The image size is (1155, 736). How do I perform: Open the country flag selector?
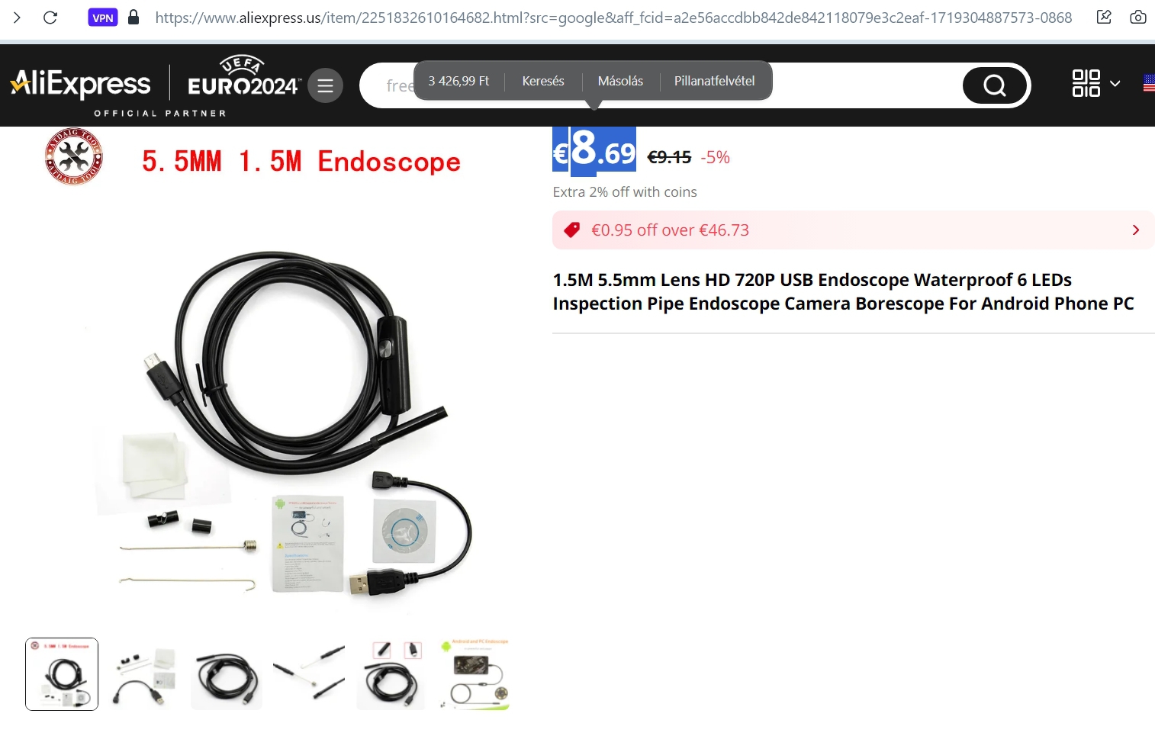(1149, 83)
